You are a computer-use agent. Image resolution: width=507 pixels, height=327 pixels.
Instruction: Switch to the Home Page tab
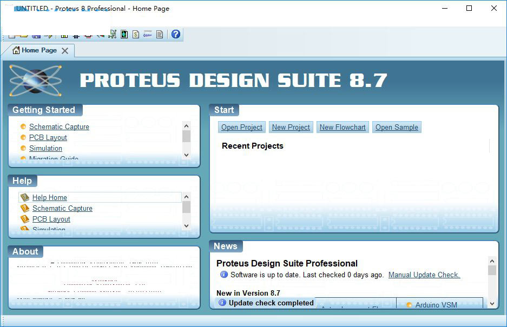[38, 50]
